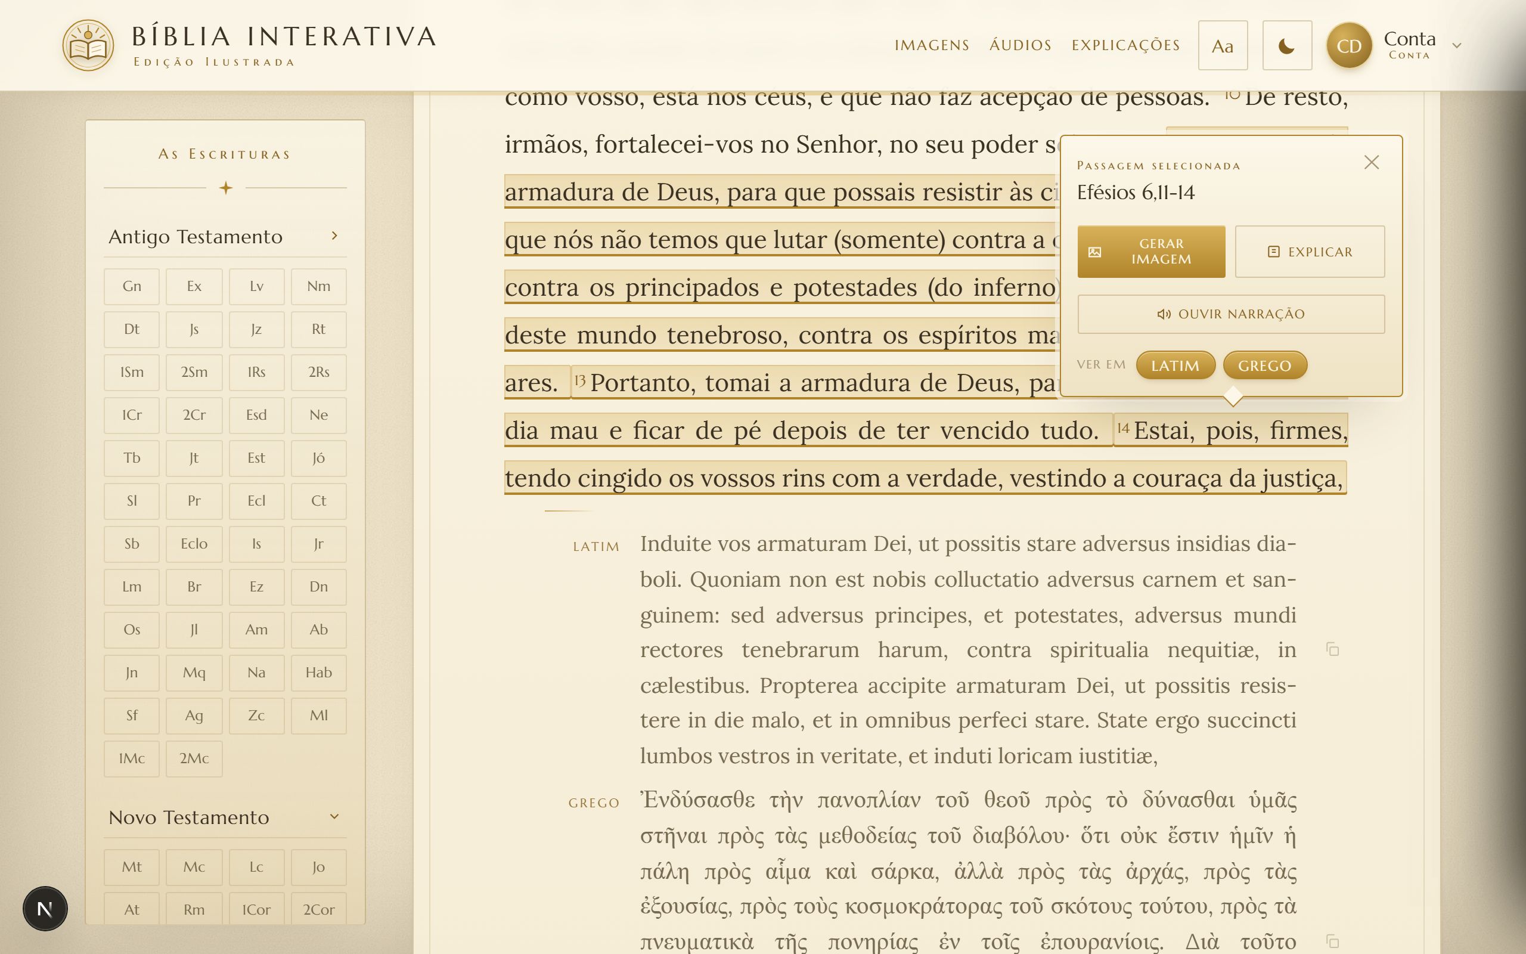This screenshot has width=1526, height=954.
Task: Select the Jn book
Action: pyautogui.click(x=132, y=673)
